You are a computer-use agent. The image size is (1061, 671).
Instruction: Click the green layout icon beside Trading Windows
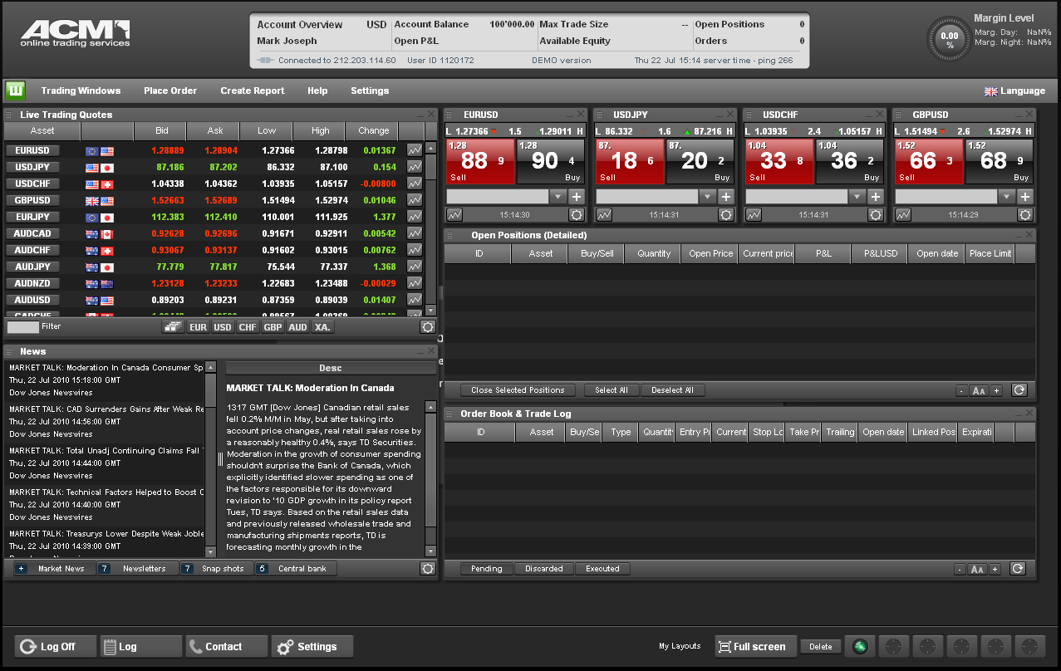(x=15, y=91)
